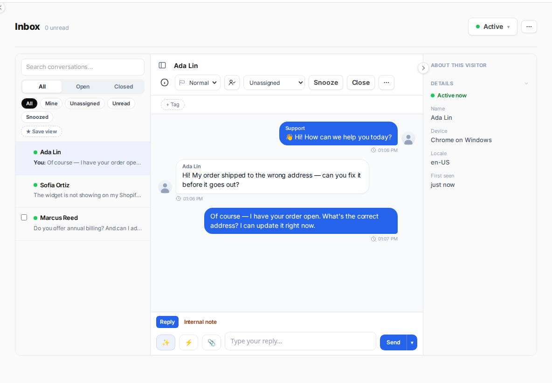Screen dimensions: 552x383
Task: Filter by Snoozed conversations
Action: [37, 117]
